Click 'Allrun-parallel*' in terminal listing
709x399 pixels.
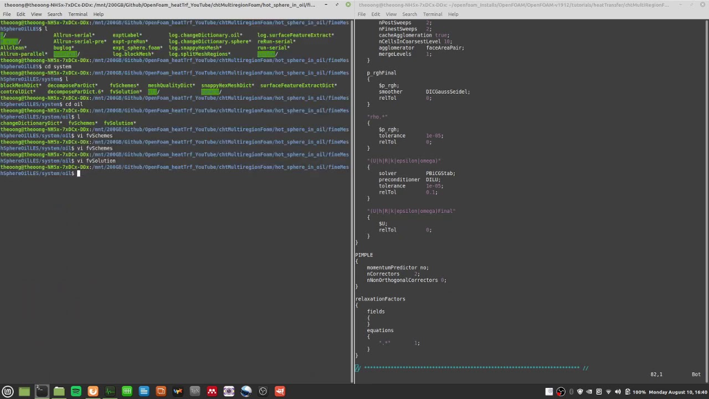(24, 54)
